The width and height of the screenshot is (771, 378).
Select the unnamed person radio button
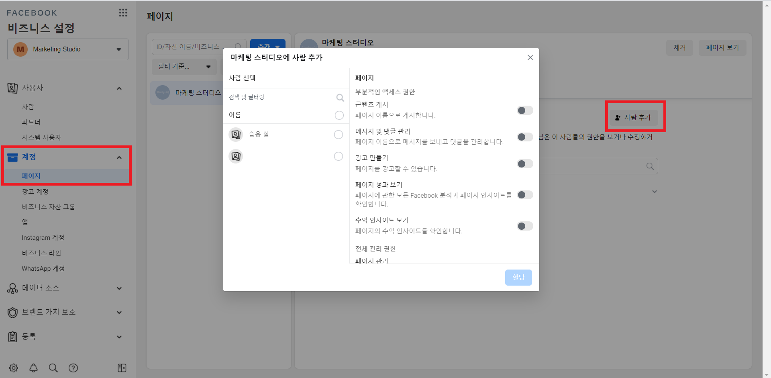[339, 156]
